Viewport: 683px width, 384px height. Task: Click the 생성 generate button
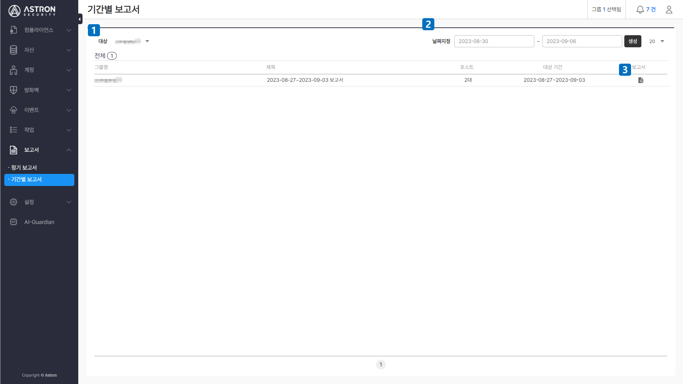632,41
